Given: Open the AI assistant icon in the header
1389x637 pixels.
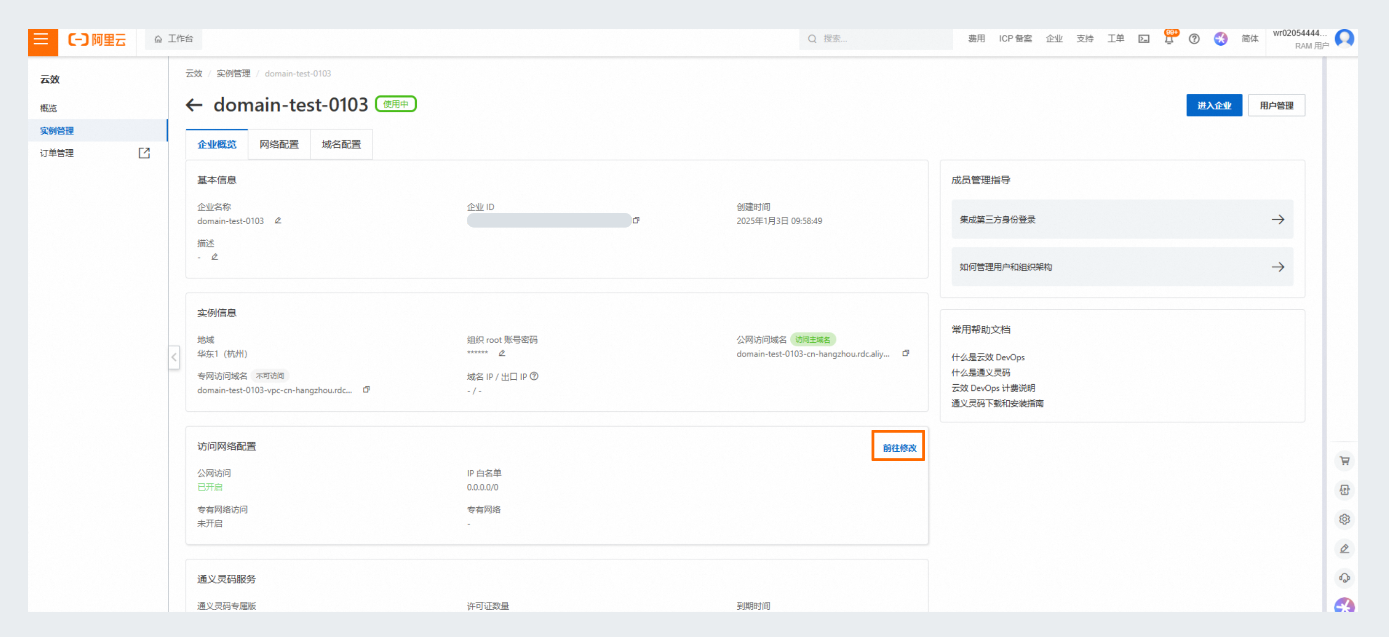Looking at the screenshot, I should (1220, 39).
